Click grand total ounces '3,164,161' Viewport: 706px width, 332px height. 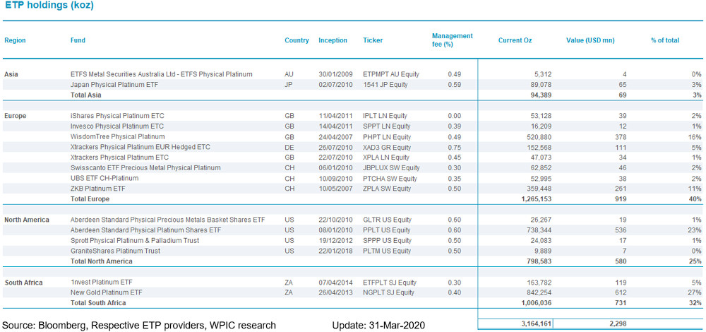(x=535, y=323)
